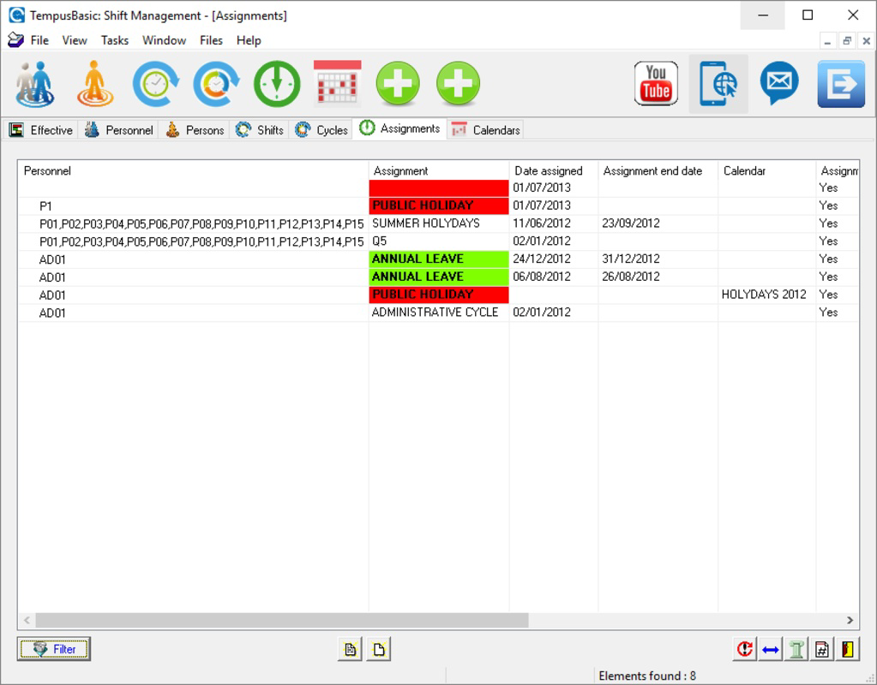
Task: Restore the inner Assignments child window
Action: coord(847,41)
